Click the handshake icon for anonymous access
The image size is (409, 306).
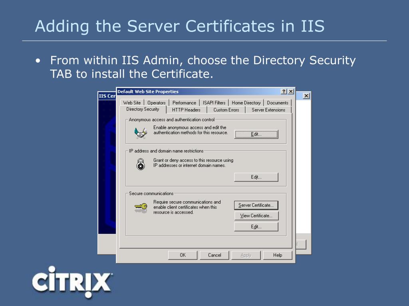[141, 133]
